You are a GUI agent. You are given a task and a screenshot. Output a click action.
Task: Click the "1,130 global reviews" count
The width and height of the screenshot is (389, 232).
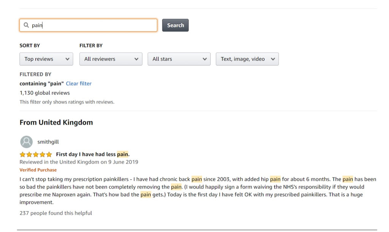point(45,93)
